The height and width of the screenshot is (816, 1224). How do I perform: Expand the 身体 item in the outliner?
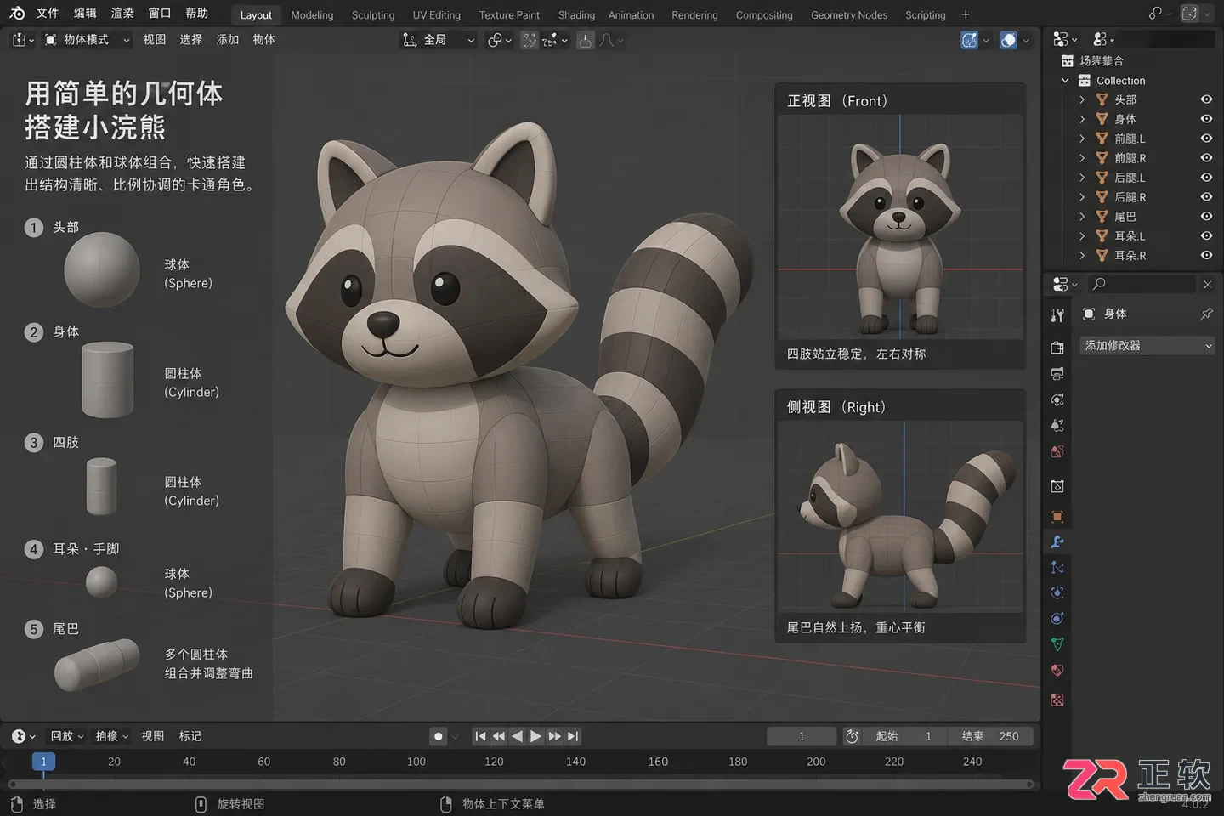coord(1082,119)
